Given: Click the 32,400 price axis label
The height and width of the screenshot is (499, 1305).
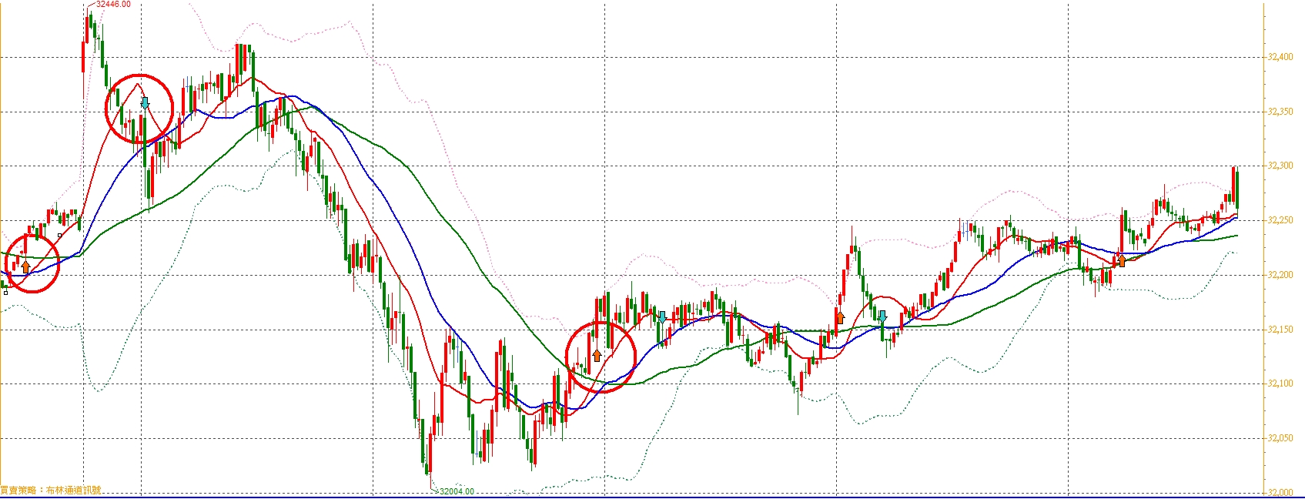Looking at the screenshot, I should coord(1280,57).
